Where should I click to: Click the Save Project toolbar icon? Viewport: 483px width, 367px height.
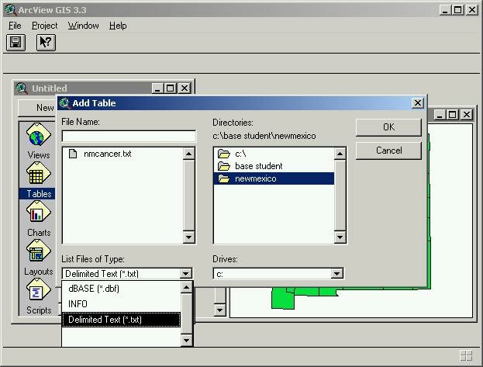pyautogui.click(x=16, y=43)
